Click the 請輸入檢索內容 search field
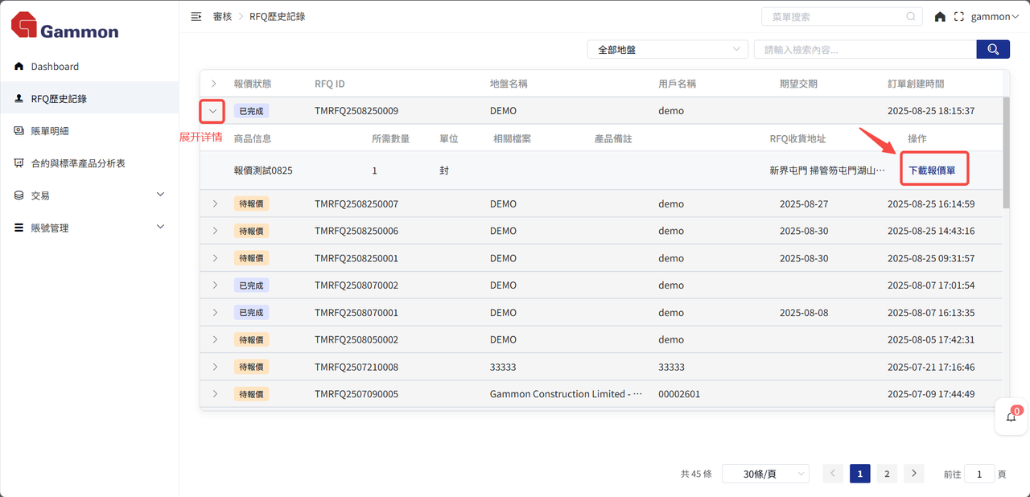Screen dimensions: 1030x497 [864, 50]
